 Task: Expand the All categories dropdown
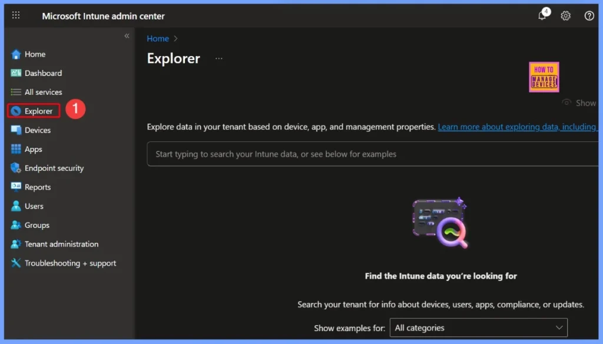tap(478, 328)
